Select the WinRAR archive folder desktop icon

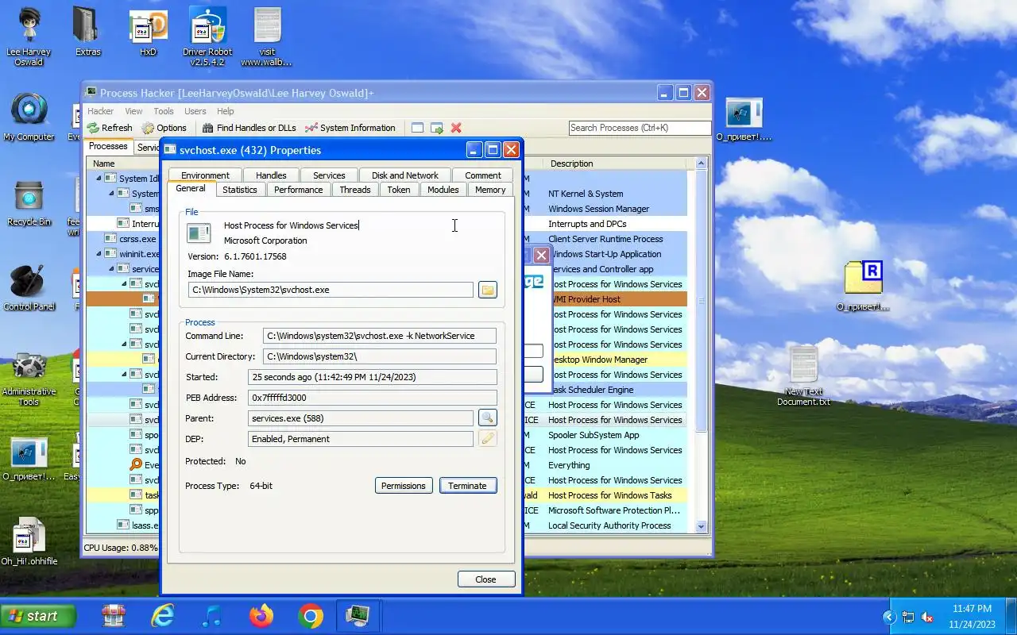[864, 287]
